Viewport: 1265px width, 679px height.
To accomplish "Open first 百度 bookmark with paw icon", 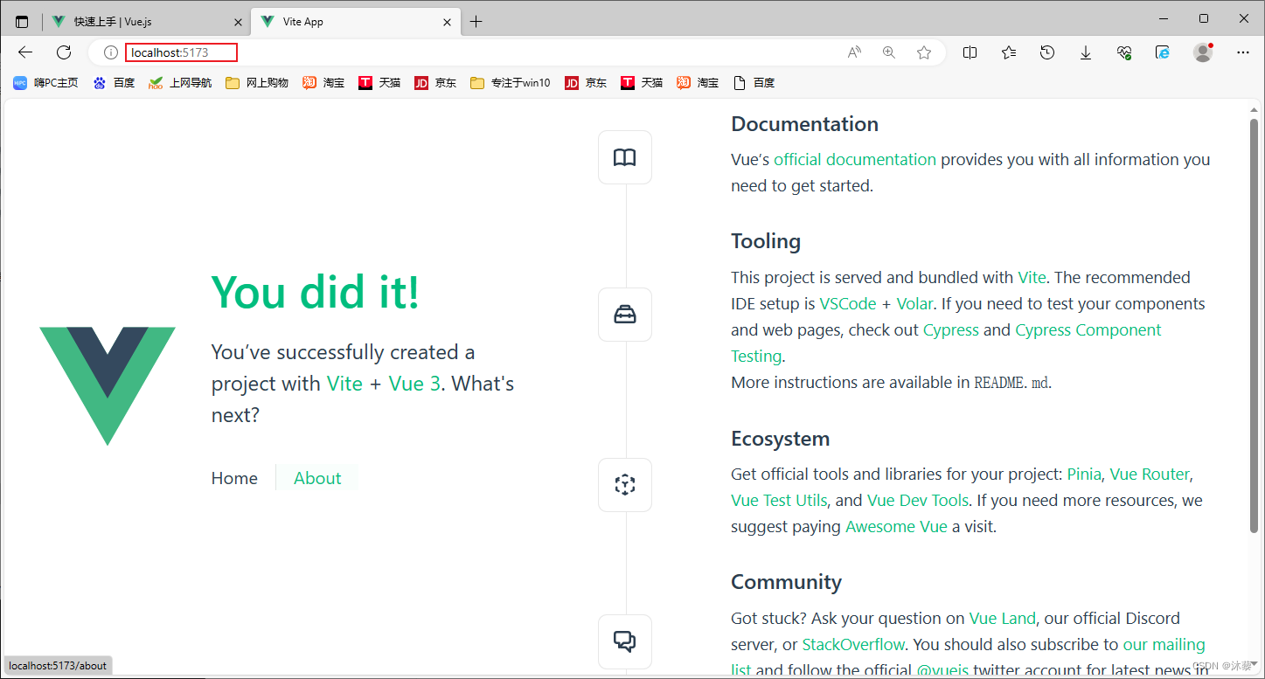I will pos(115,83).
